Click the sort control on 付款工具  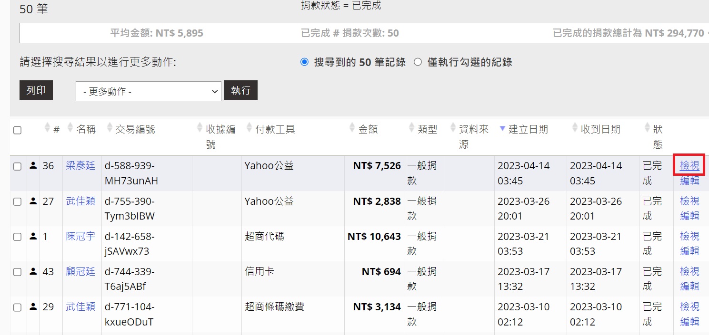[249, 128]
